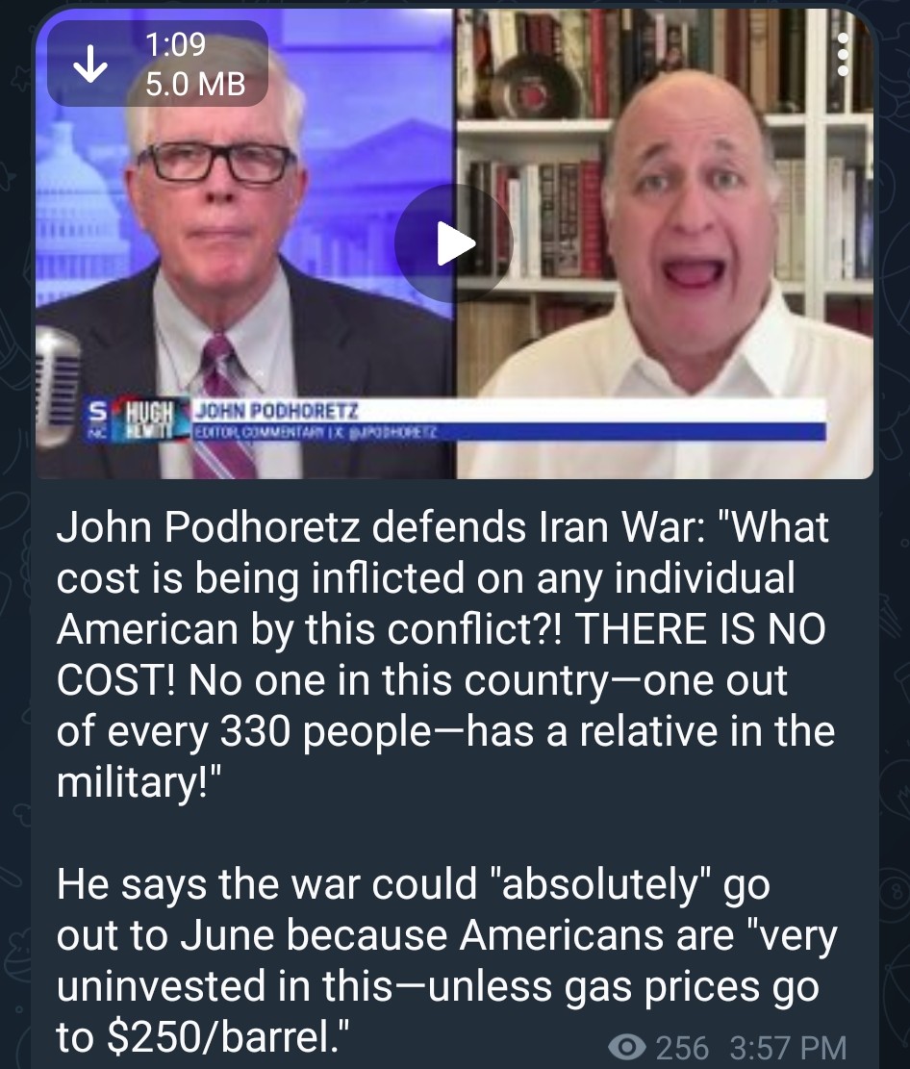Tap the download arrow on the video

click(90, 64)
